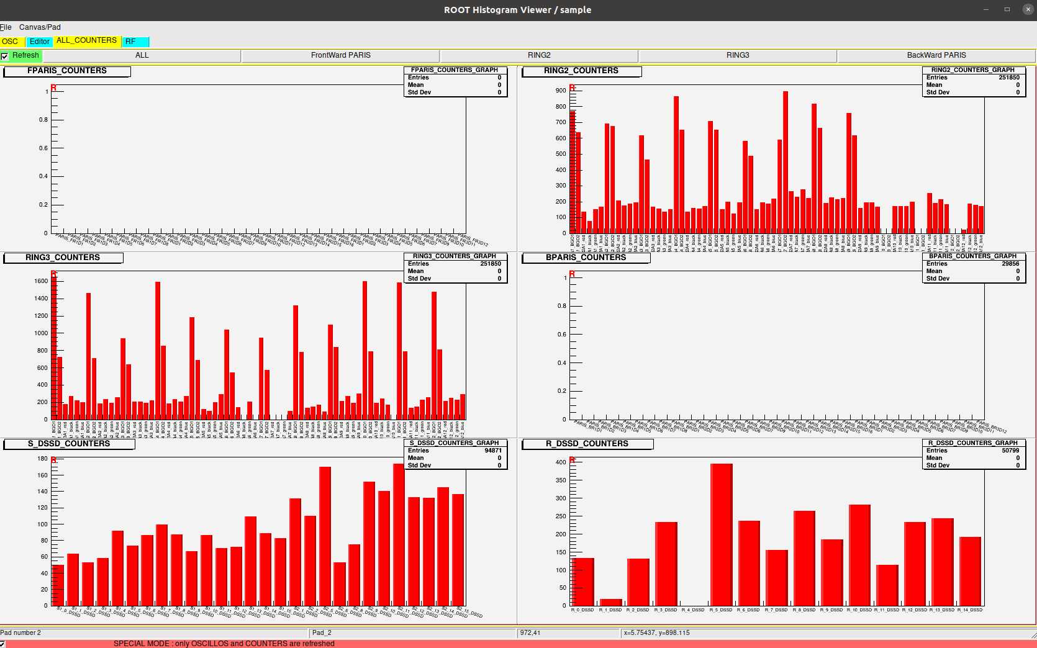The height and width of the screenshot is (648, 1037).
Task: Click the tallest bar R_5_DSSD in R_DSSD_COUNTERS
Action: point(721,534)
